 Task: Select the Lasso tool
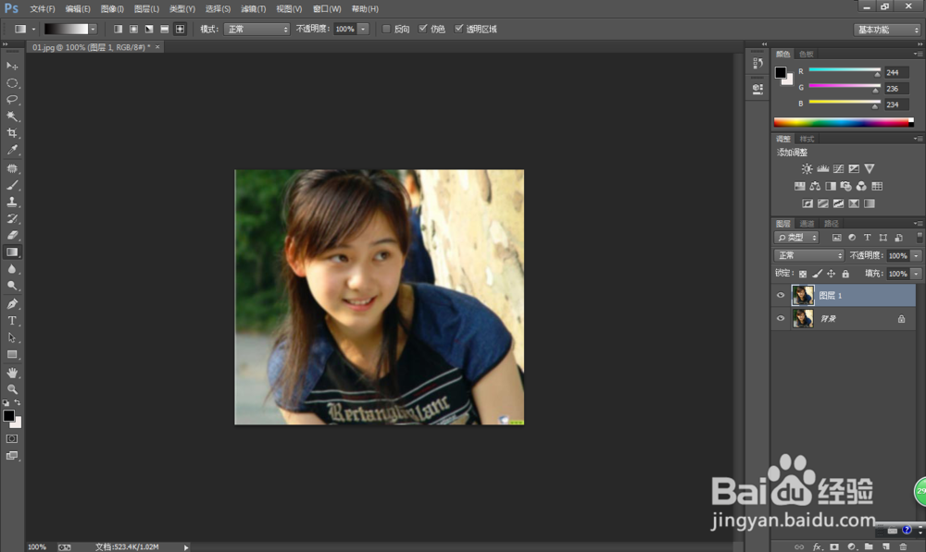[x=12, y=99]
